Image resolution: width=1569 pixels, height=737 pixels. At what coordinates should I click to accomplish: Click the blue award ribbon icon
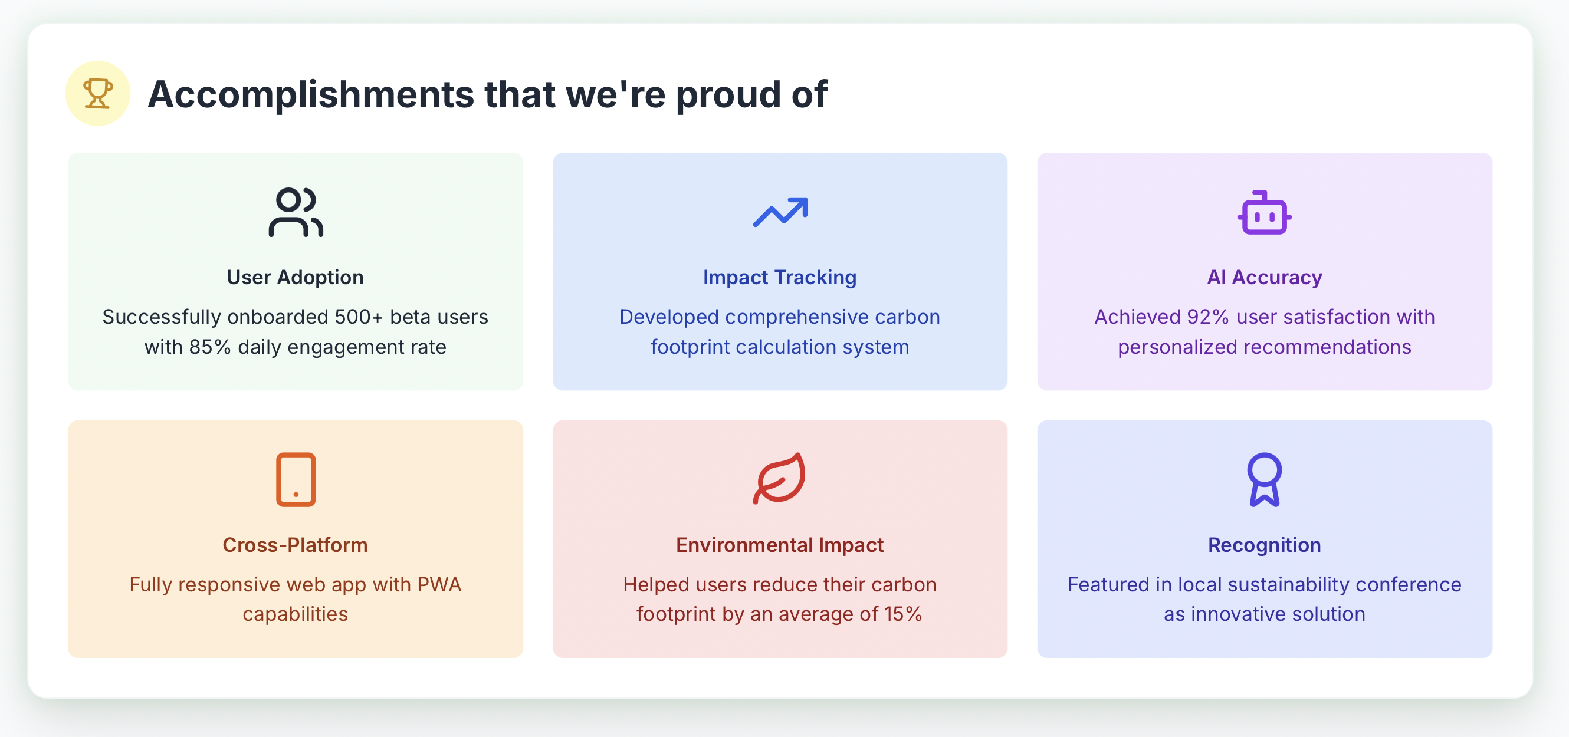click(1265, 479)
